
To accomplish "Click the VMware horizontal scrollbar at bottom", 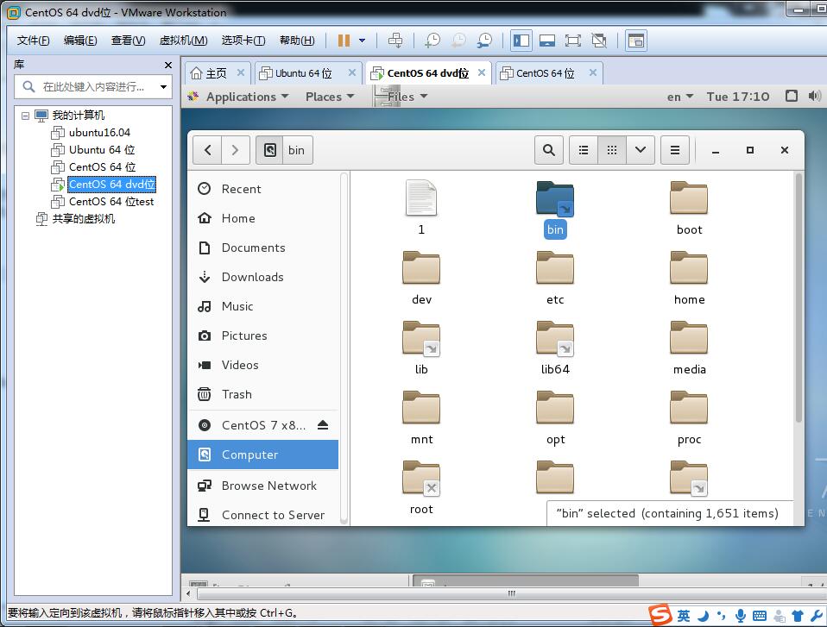I will coord(510,594).
